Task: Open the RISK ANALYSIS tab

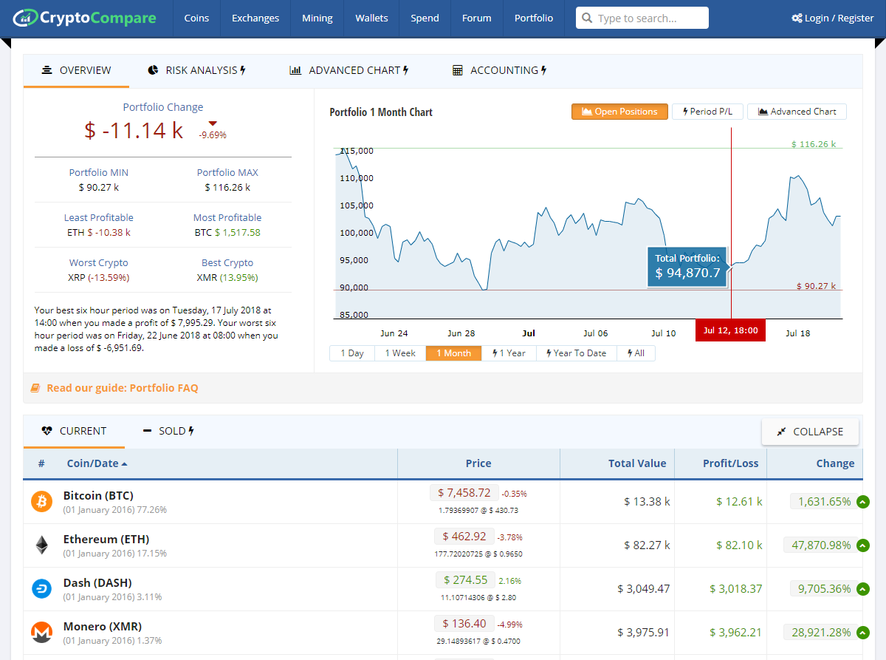Action: [x=196, y=70]
